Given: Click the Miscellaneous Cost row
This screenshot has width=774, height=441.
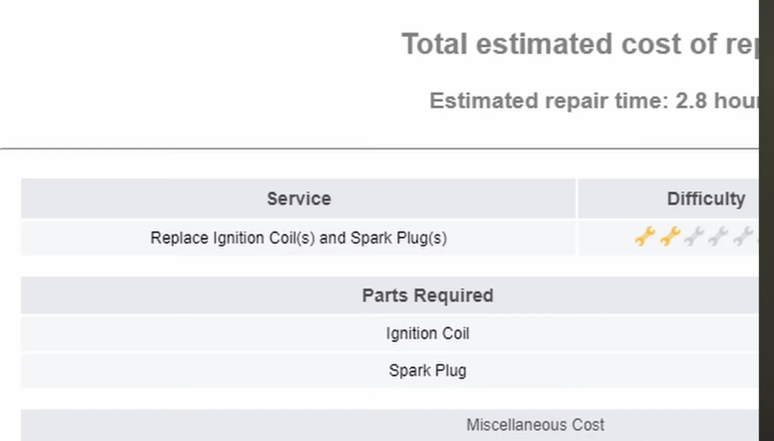Looking at the screenshot, I should tap(390, 425).
